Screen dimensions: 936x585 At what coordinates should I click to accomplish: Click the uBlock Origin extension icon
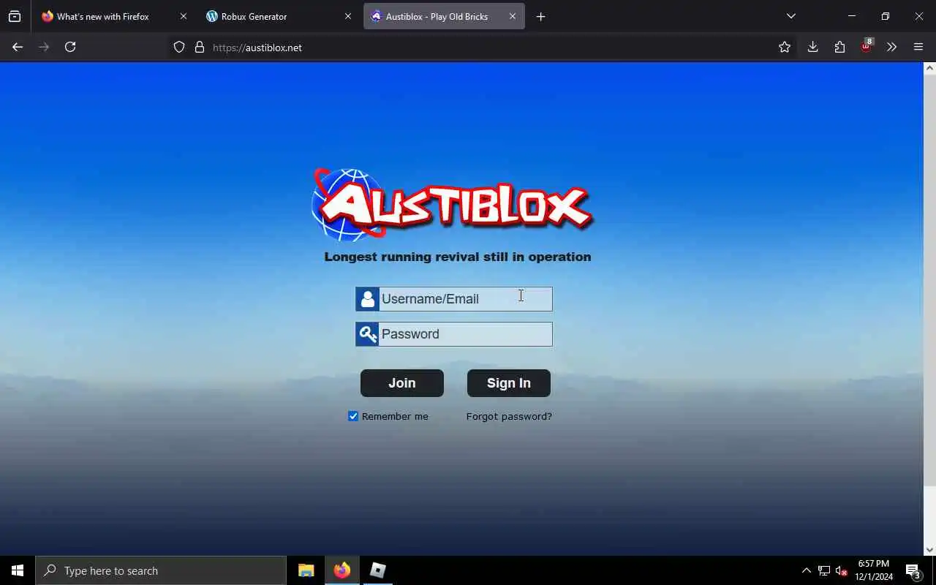pos(867,45)
